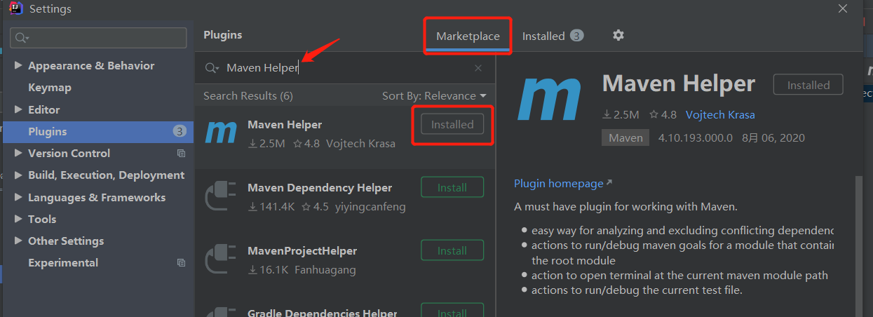The image size is (873, 317).
Task: Open the plugins gear settings menu
Action: [x=618, y=35]
